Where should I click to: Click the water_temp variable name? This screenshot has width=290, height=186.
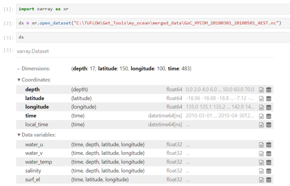(x=39, y=162)
